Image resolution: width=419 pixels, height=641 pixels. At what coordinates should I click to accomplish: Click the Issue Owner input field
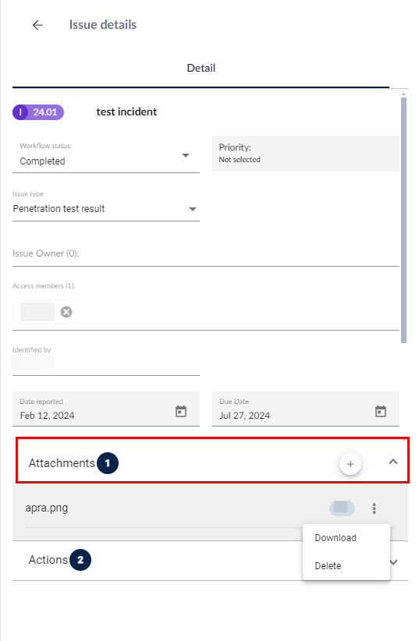[206, 254]
